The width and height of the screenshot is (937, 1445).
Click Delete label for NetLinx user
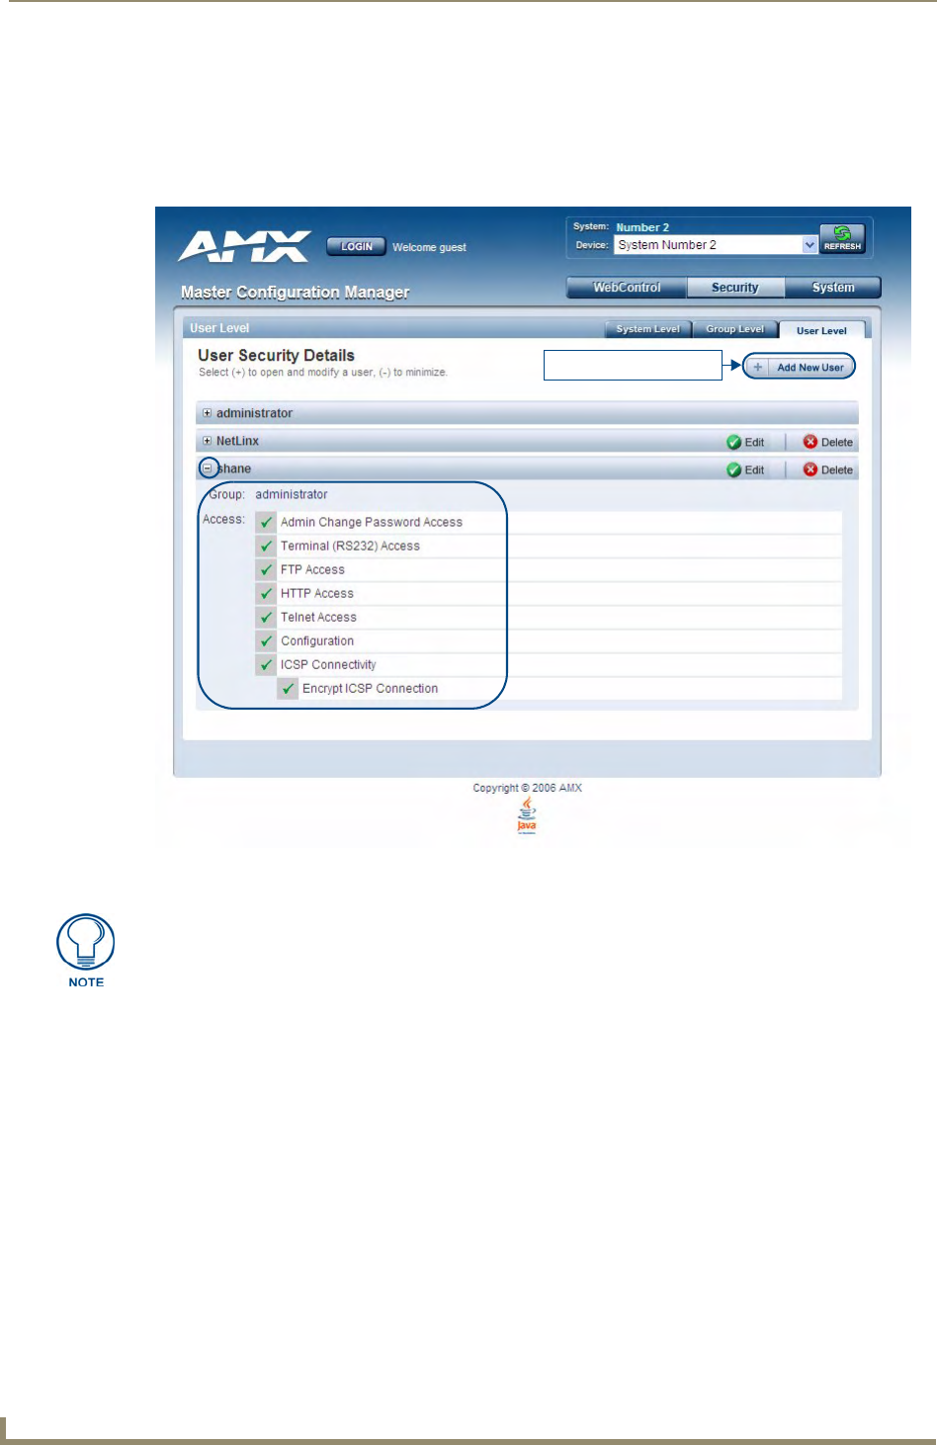(x=837, y=442)
